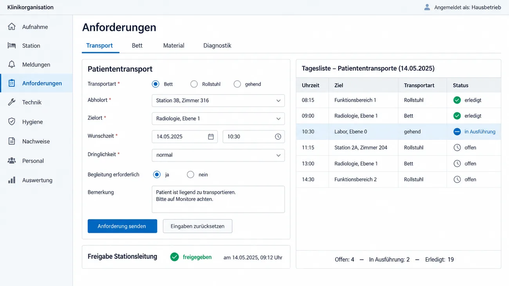Select Transportart gehend radio button
Image resolution: width=509 pixels, height=286 pixels.
click(x=237, y=84)
